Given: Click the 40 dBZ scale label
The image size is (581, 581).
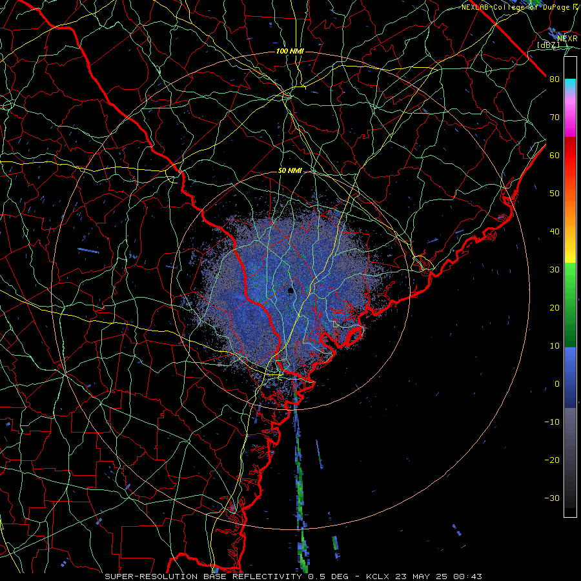Looking at the screenshot, I should click(555, 232).
